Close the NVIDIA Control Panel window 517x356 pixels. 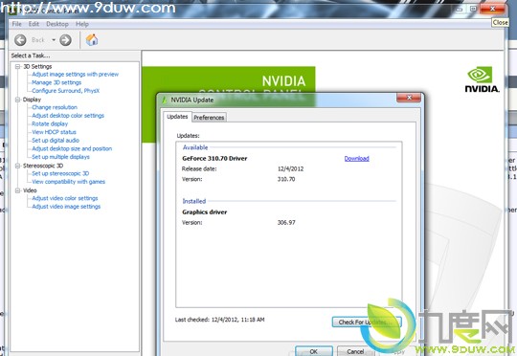pos(493,9)
